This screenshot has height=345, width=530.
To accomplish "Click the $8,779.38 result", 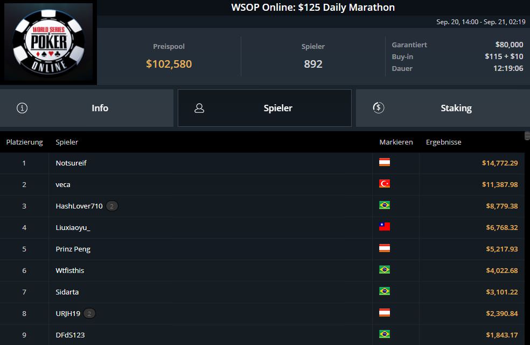I will [502, 206].
